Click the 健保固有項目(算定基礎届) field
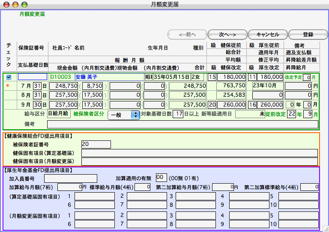Screen dimensions: 329x232 click(x=200, y=153)
